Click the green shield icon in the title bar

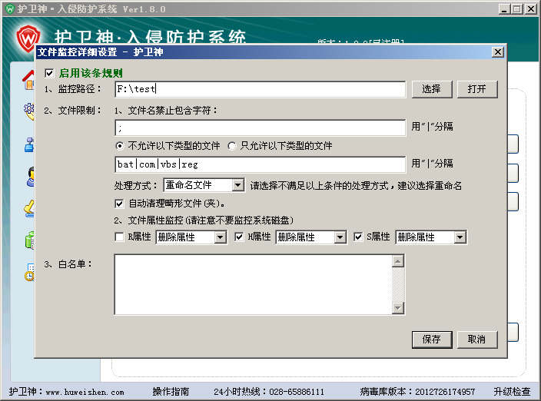pos(10,9)
